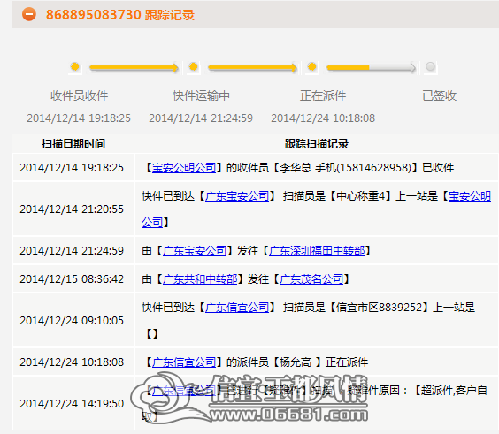Open 广东深圳福田中转部 link
Viewport: 499px width, 434px height.
317,251
